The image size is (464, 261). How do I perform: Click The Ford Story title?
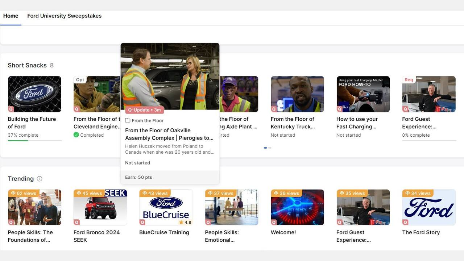coord(421,232)
